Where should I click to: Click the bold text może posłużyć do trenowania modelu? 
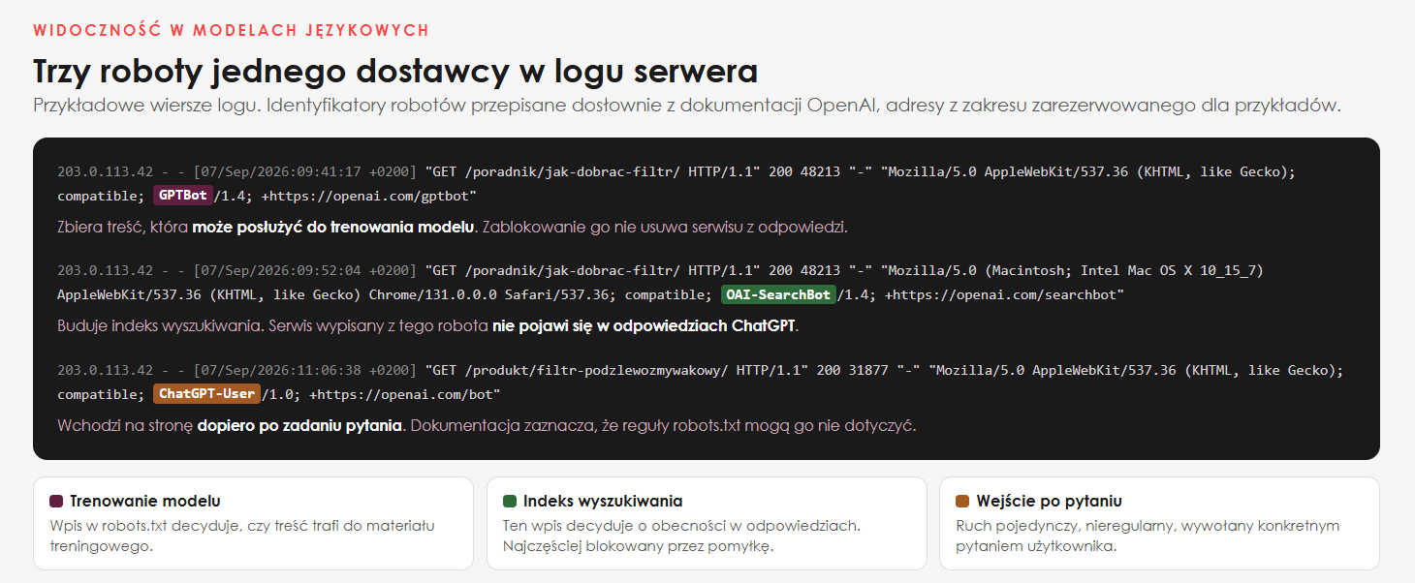333,228
